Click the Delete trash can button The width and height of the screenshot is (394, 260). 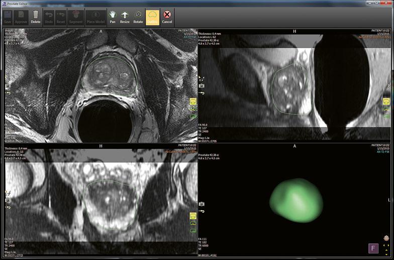pyautogui.click(x=36, y=17)
